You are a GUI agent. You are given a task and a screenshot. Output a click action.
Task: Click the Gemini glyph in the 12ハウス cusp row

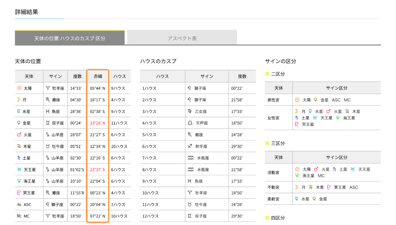pyautogui.click(x=190, y=216)
